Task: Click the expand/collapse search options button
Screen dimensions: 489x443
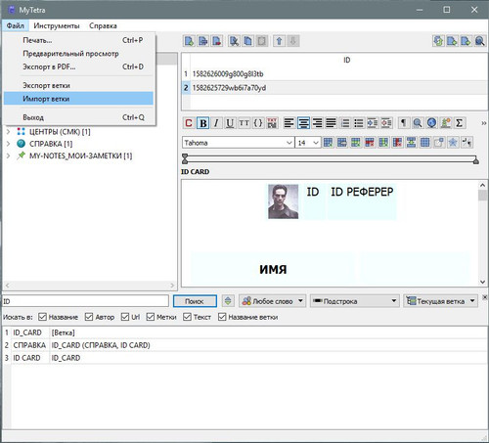Action: pyautogui.click(x=228, y=301)
